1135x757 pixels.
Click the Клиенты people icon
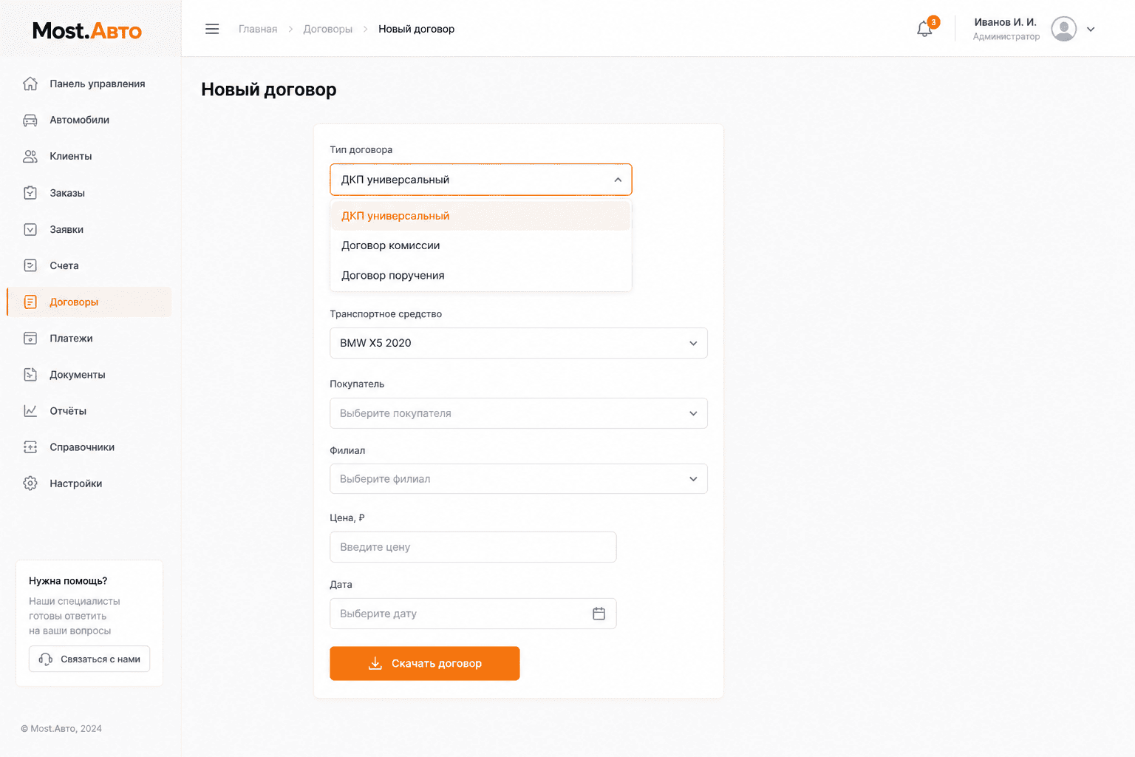(x=30, y=156)
